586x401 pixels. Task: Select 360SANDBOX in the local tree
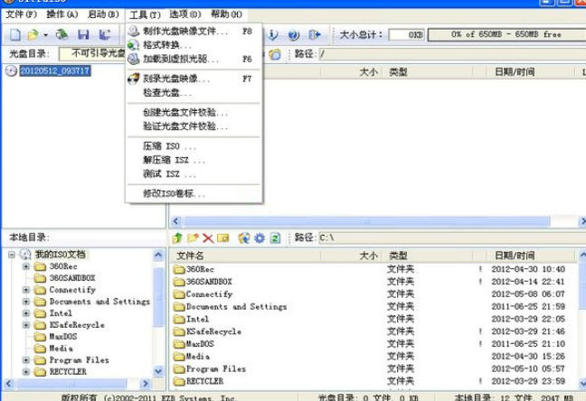(x=72, y=278)
